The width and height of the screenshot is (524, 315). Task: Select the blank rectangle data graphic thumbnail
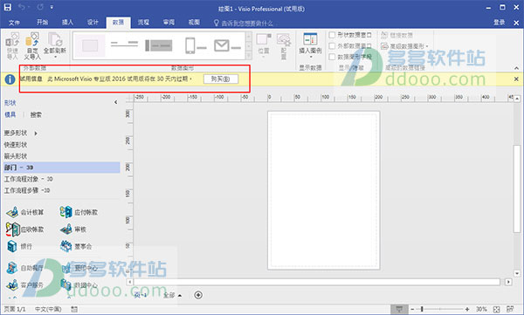coord(90,45)
